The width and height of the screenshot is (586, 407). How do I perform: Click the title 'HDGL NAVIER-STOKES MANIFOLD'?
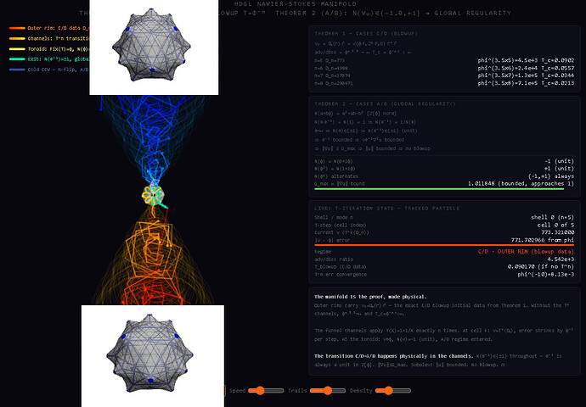point(296,4)
